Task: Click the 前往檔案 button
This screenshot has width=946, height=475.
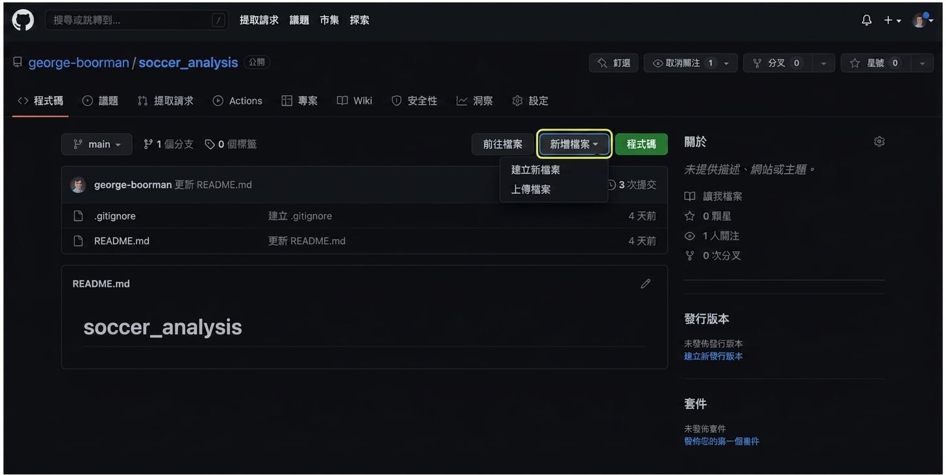Action: pos(502,144)
